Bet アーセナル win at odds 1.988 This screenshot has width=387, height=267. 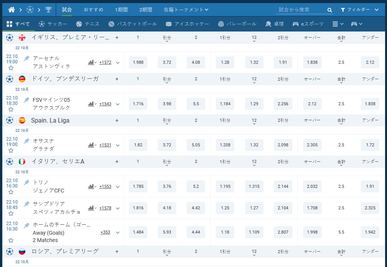[138, 62]
